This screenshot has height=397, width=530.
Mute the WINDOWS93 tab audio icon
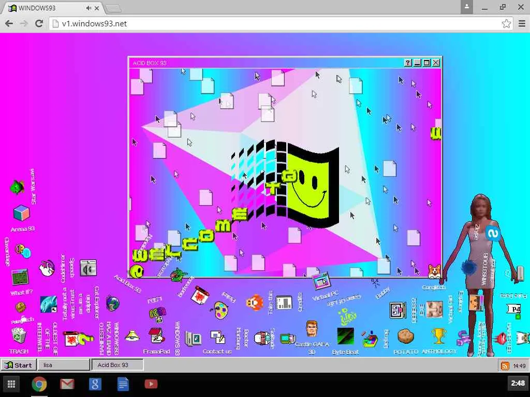tap(89, 8)
